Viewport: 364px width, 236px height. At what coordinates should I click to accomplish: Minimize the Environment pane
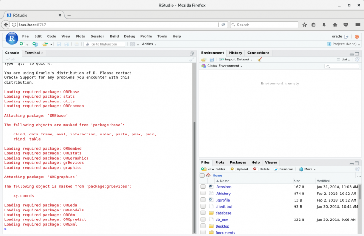click(x=352, y=54)
